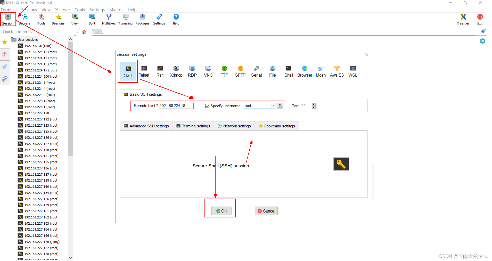
Task: Open the Settings gears toolbar icon
Action: [159, 19]
